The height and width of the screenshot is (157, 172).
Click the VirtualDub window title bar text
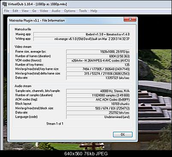[x=37, y=4]
